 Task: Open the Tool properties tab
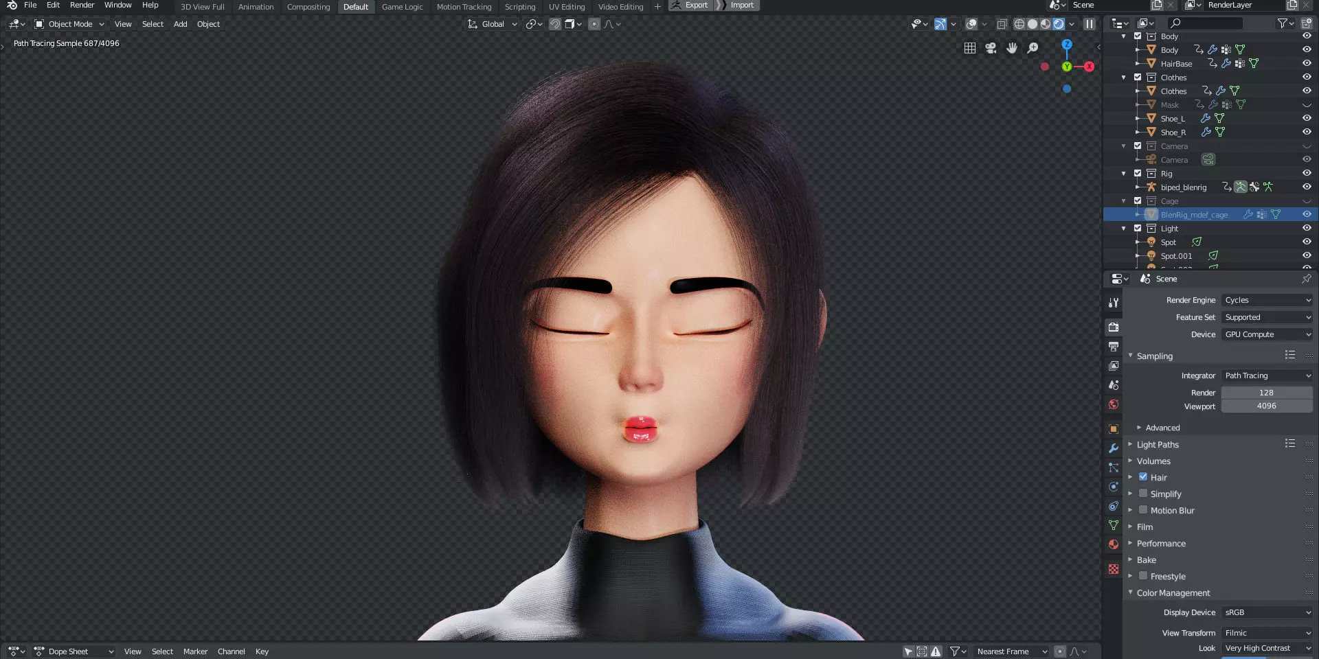tap(1114, 303)
